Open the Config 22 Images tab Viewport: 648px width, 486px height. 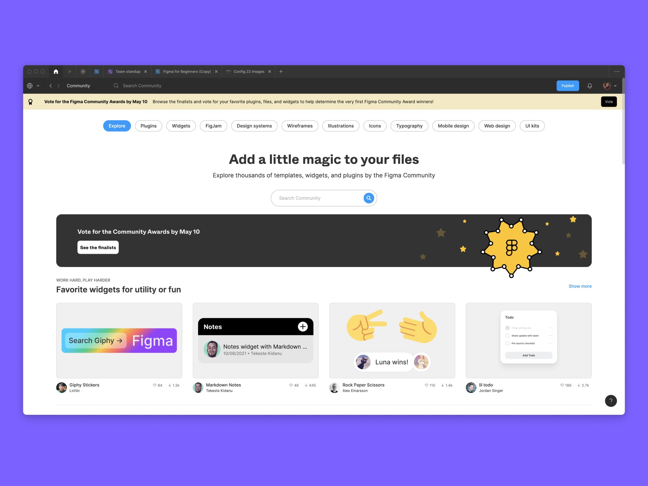[248, 71]
